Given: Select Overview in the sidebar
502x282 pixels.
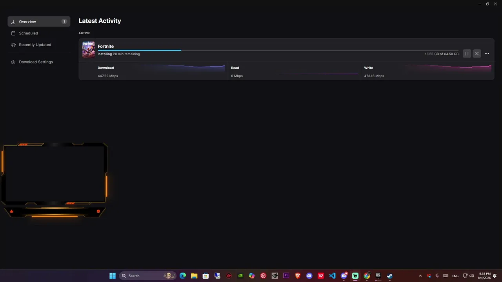Looking at the screenshot, I should pos(39,22).
